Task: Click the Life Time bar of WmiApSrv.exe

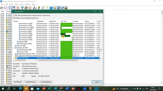Action: (61, 28)
